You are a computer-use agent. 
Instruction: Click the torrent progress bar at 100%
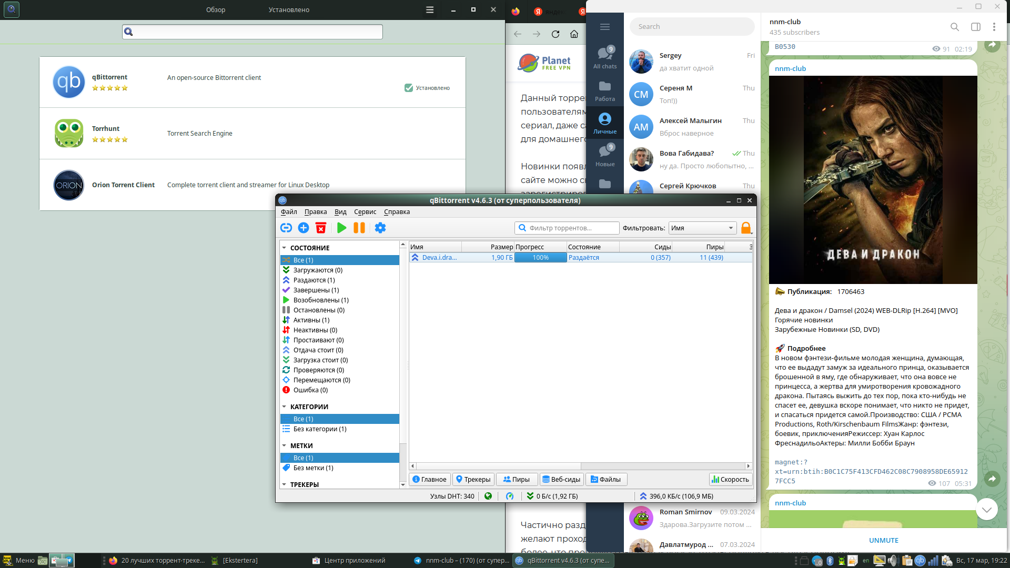click(540, 257)
